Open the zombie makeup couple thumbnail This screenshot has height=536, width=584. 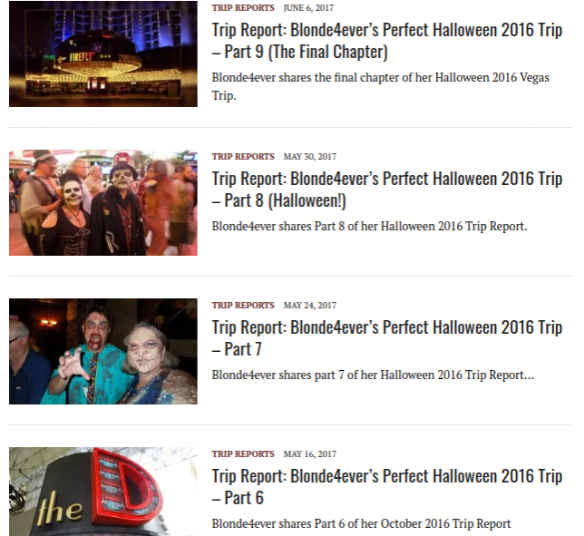point(103,351)
